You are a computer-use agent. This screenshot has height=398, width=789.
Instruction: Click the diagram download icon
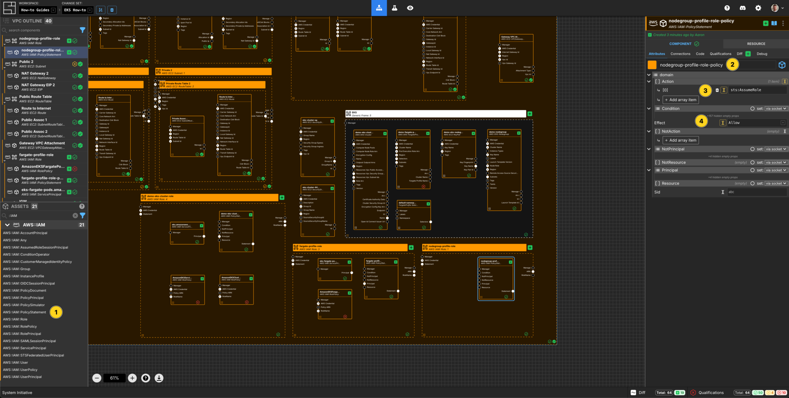pyautogui.click(x=159, y=378)
